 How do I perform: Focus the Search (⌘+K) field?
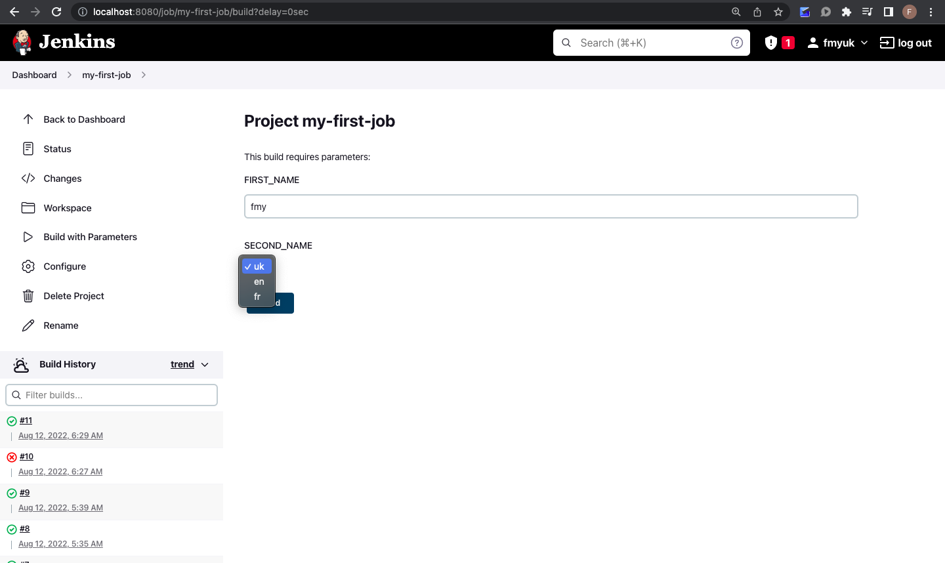pos(651,43)
